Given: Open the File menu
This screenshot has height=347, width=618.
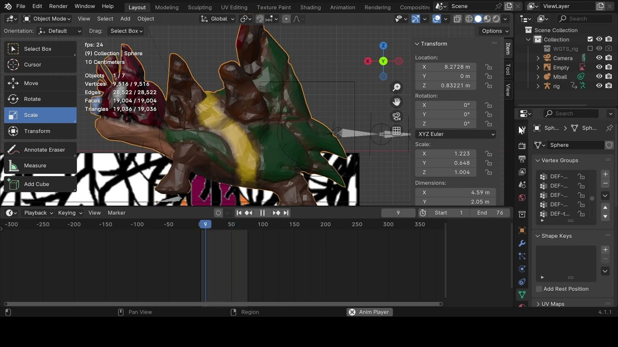Looking at the screenshot, I should (21, 6).
